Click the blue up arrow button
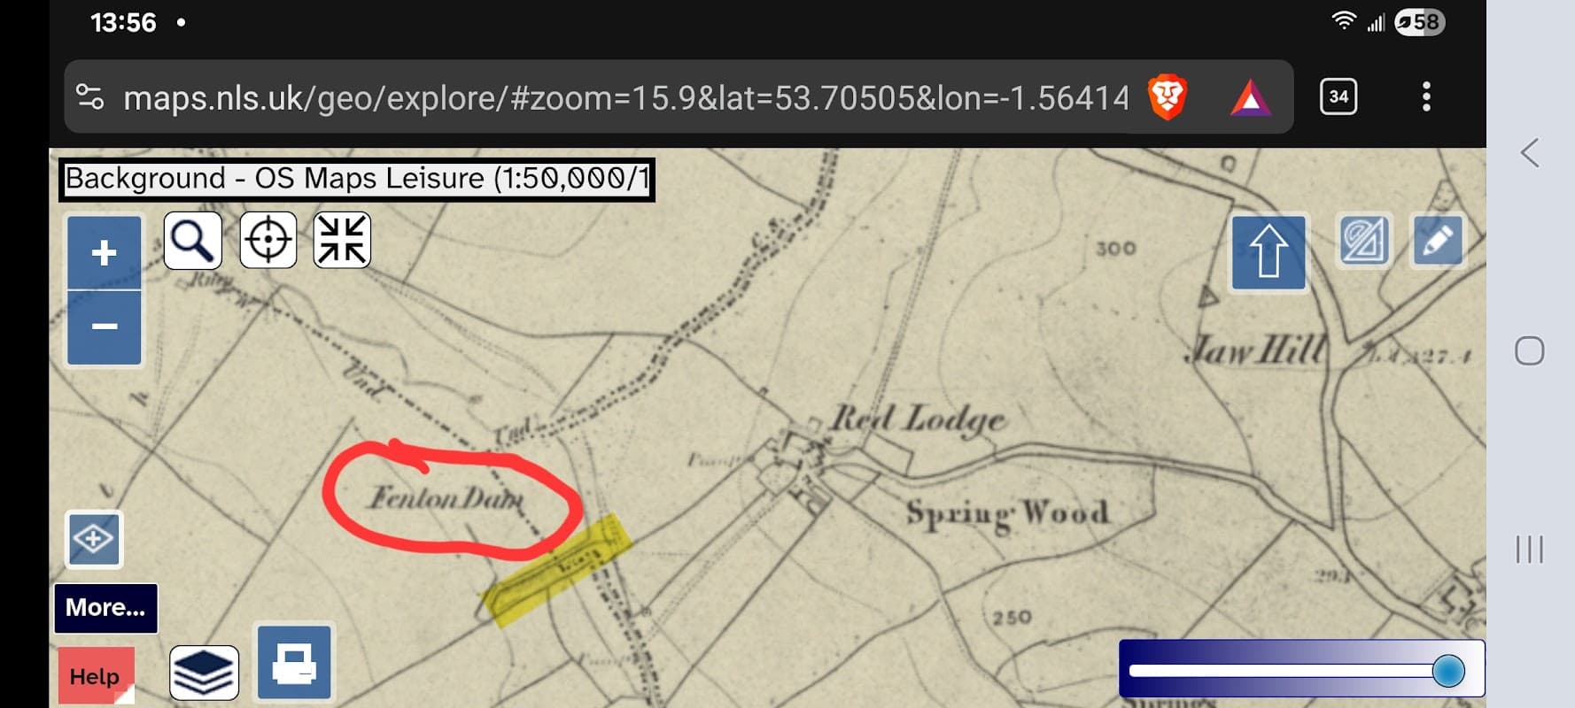Image resolution: width=1575 pixels, height=708 pixels. pyautogui.click(x=1269, y=252)
